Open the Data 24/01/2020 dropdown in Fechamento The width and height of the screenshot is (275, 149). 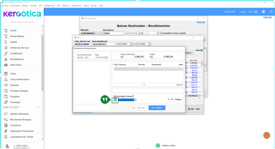point(106,58)
